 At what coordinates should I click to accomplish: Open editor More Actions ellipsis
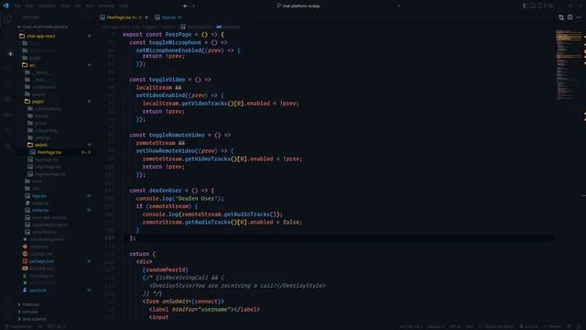click(579, 17)
